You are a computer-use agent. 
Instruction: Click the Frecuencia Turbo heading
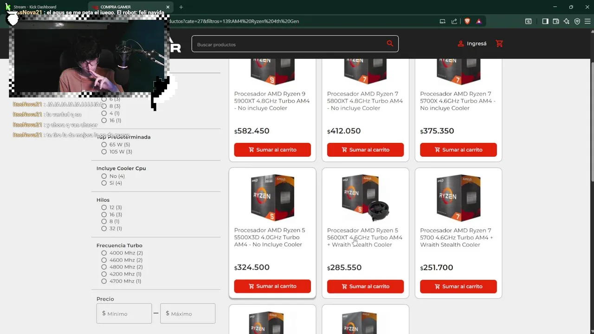click(x=119, y=245)
